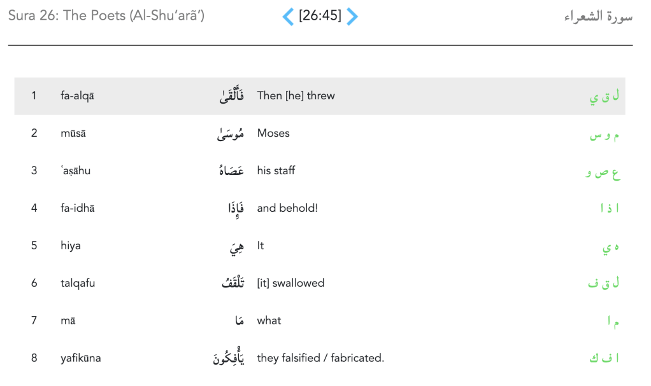Image resolution: width=651 pixels, height=386 pixels.
Task: Open the green root beside Moses
Action: (x=604, y=135)
